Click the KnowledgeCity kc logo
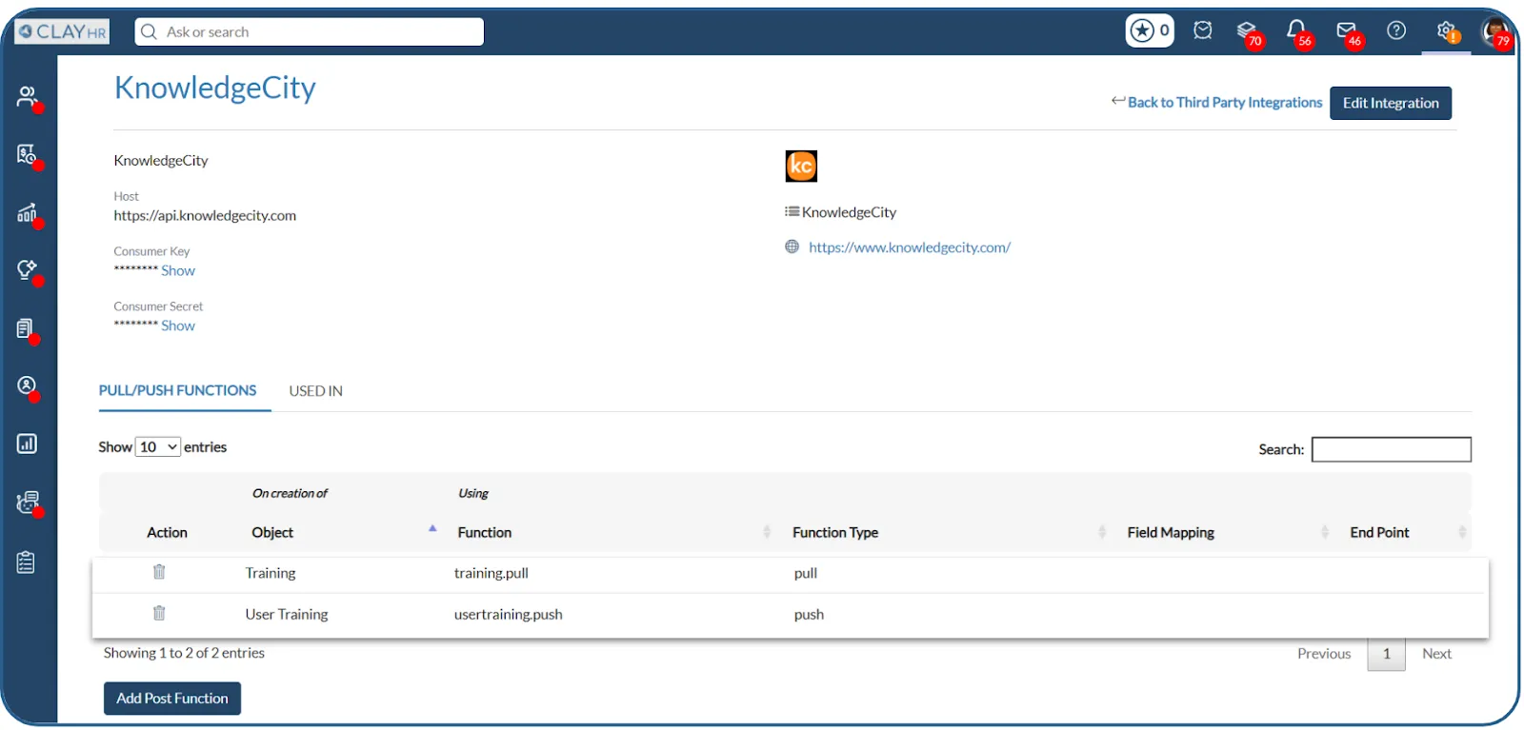 (801, 166)
